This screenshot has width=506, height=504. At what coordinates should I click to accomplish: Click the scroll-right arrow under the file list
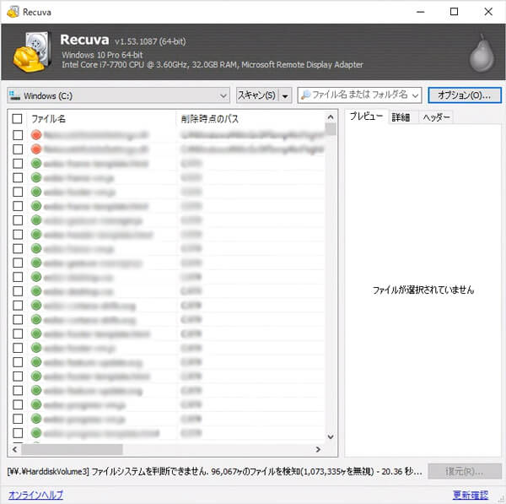[x=318, y=449]
